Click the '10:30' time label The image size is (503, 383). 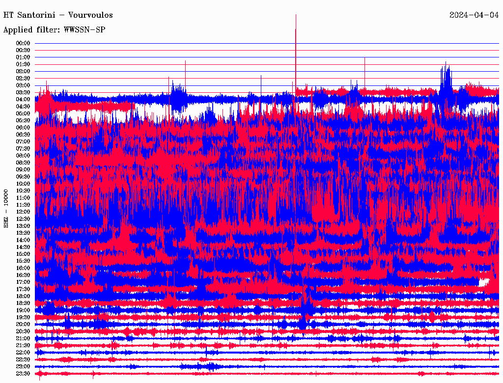(x=23, y=191)
